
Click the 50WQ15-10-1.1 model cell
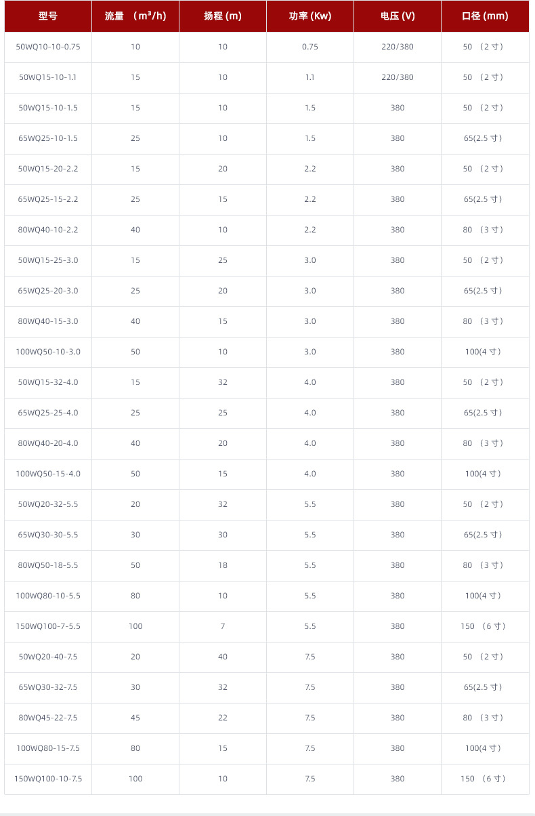(48, 77)
